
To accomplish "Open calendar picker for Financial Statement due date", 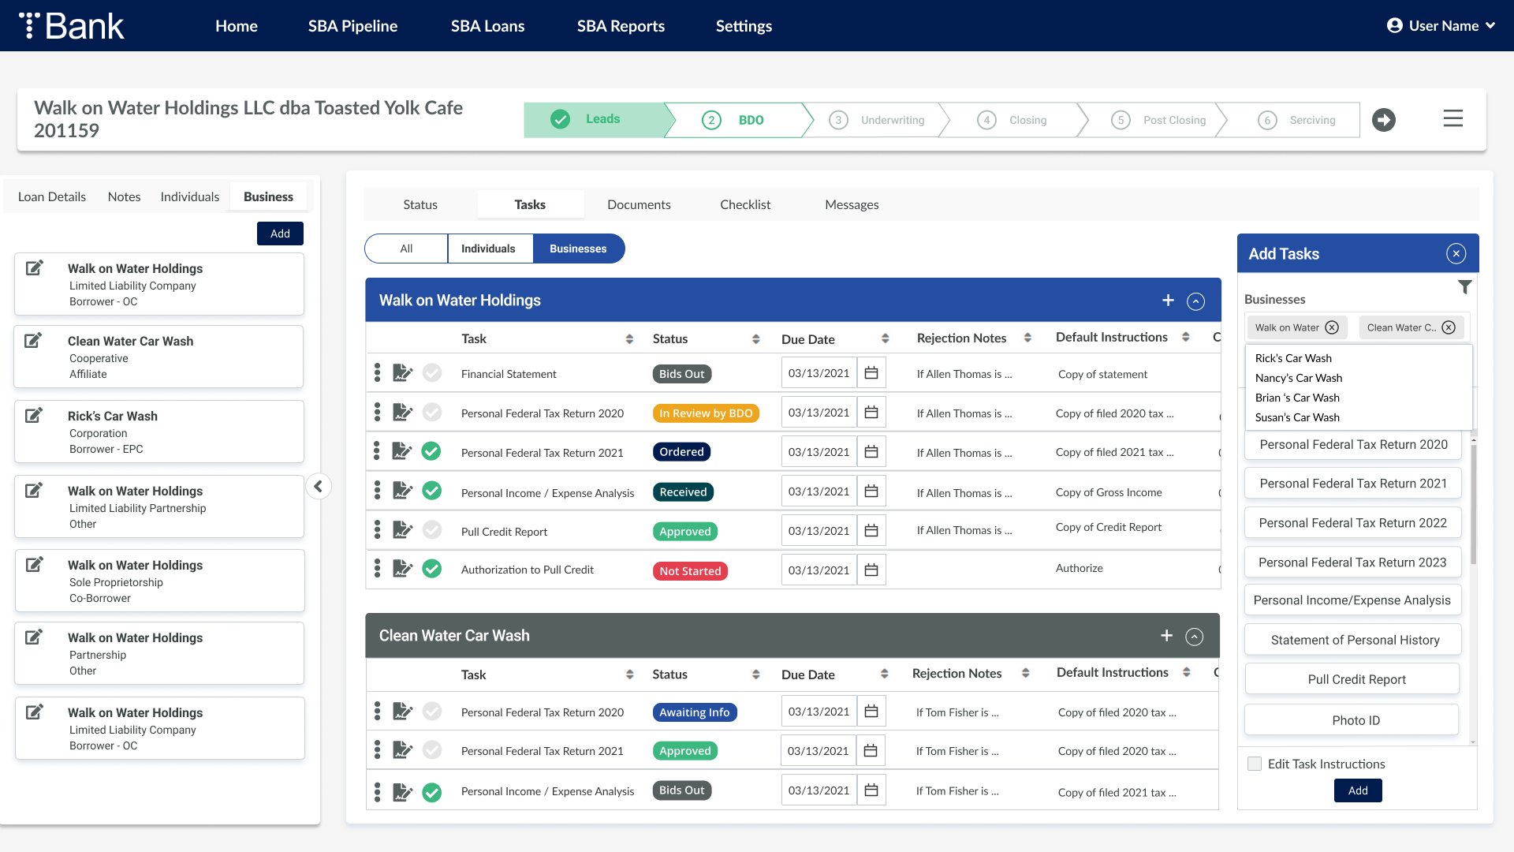I will [x=871, y=373].
